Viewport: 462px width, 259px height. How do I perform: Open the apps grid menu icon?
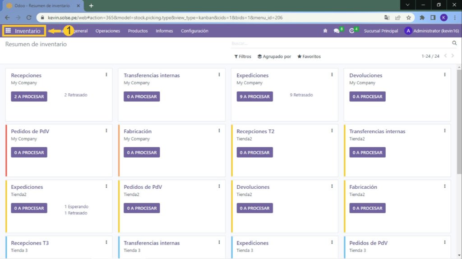tap(8, 31)
